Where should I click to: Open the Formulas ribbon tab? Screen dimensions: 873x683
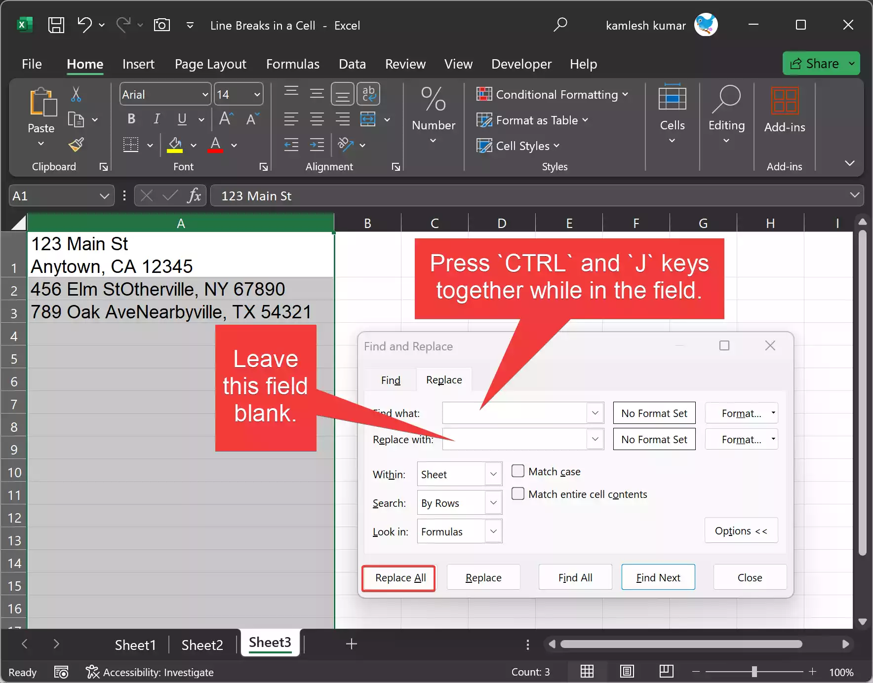pos(292,64)
